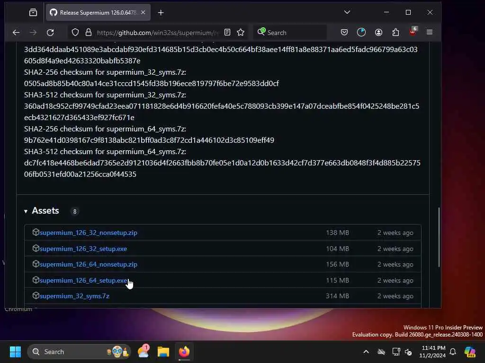This screenshot has height=363, width=485.
Task: Switch to Firefox in the taskbar
Action: click(x=184, y=352)
